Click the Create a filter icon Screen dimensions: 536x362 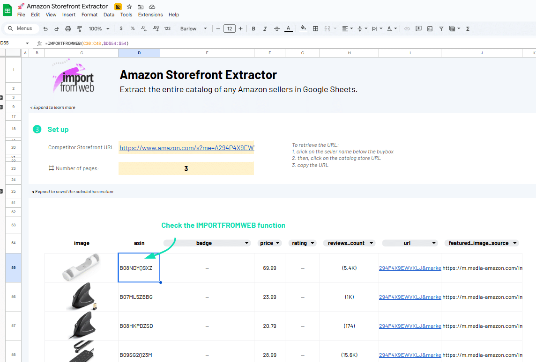pyautogui.click(x=441, y=29)
